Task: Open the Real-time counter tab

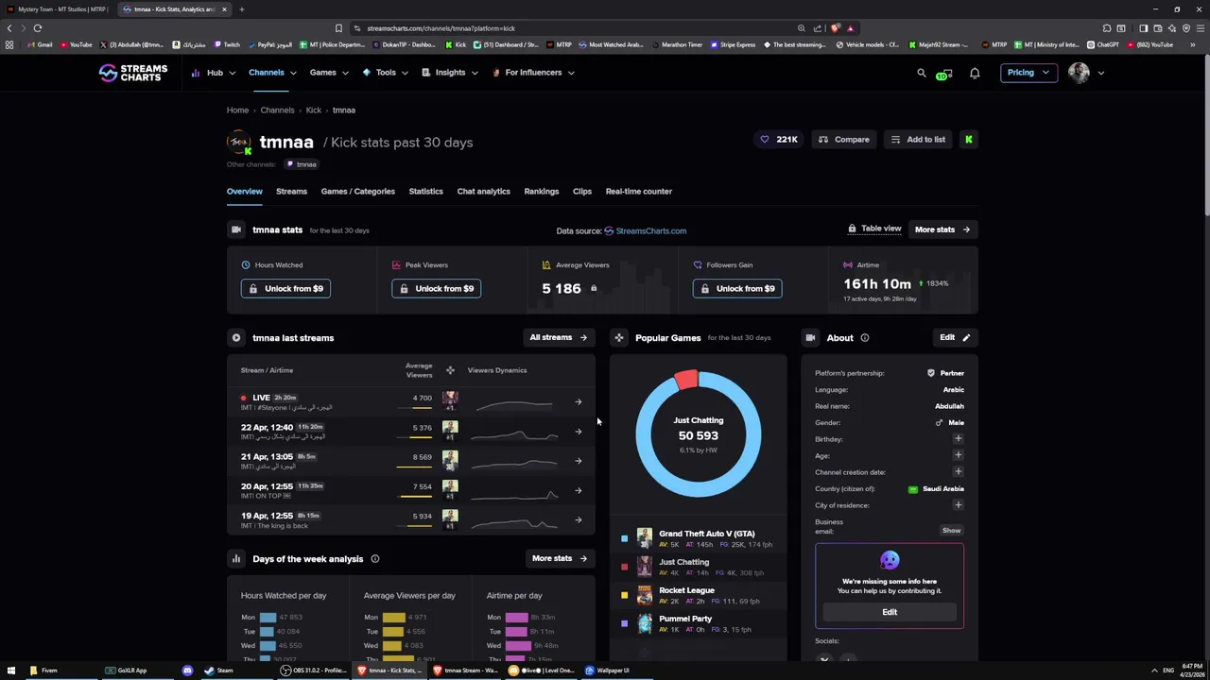Action: [x=639, y=192]
